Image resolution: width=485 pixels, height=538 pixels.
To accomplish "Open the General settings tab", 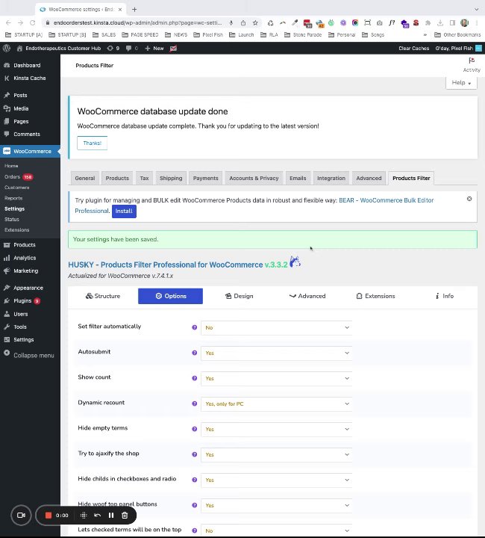I will click(x=85, y=179).
